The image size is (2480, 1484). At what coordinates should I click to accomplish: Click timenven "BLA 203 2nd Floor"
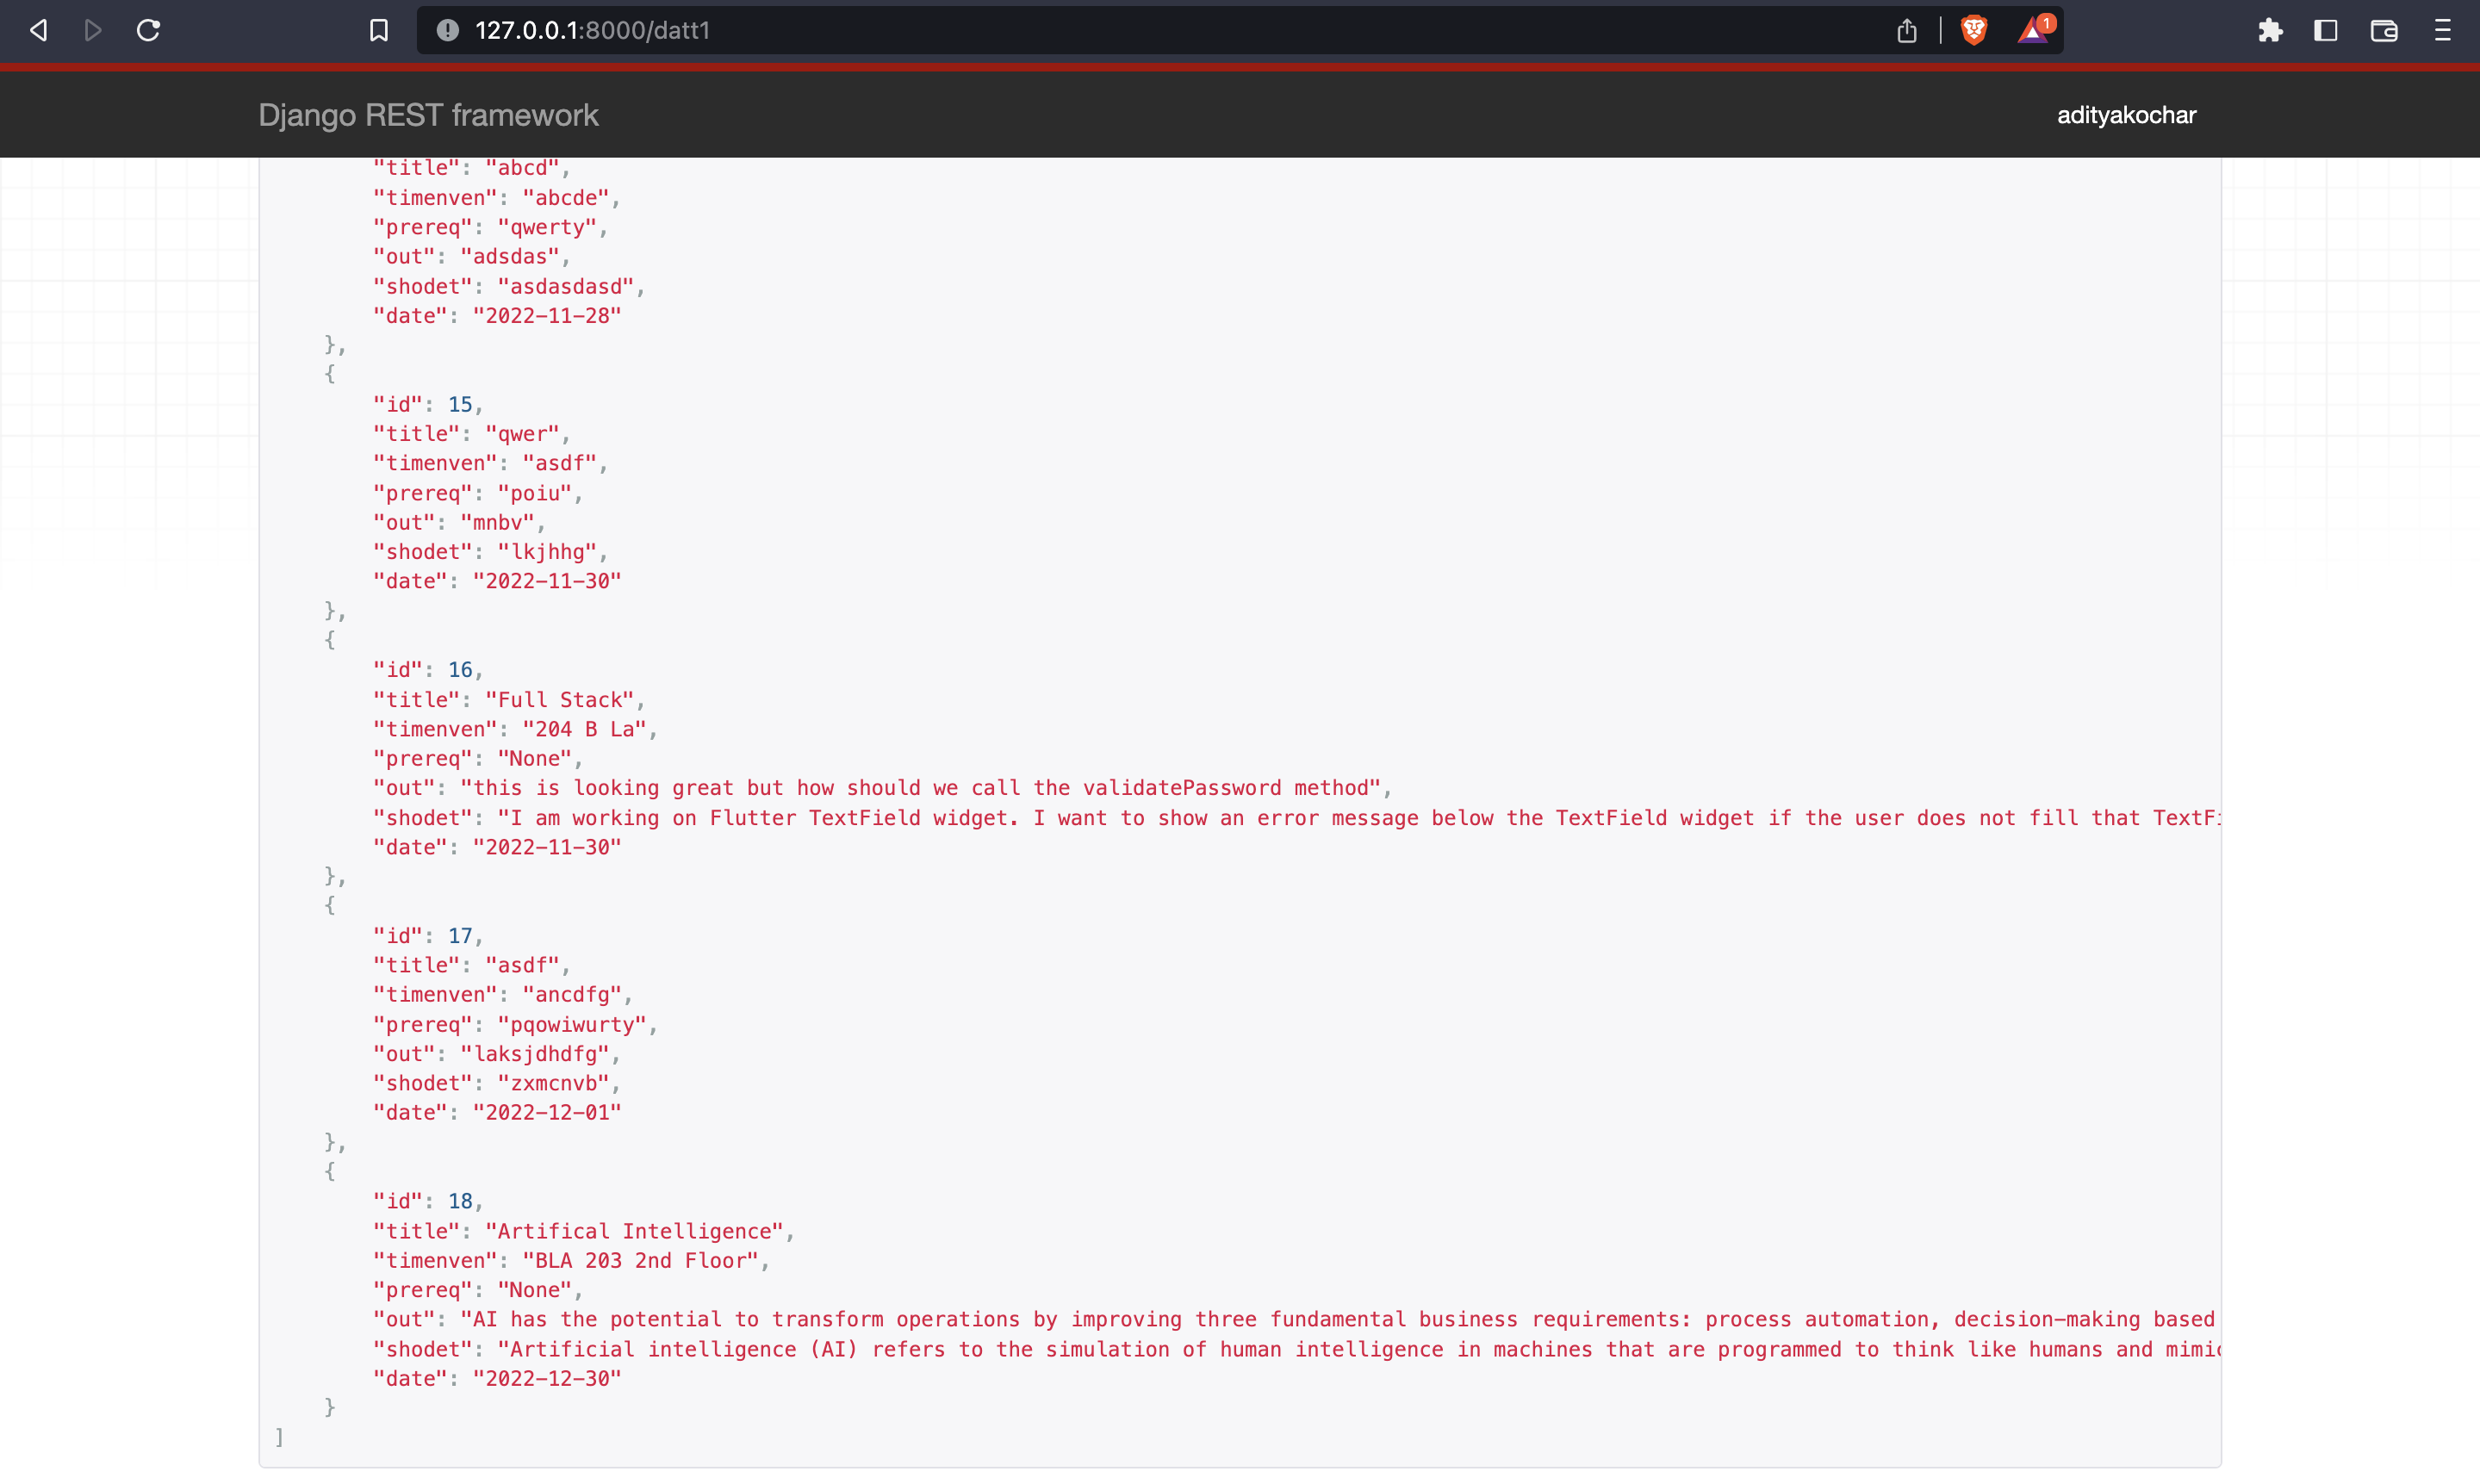click(641, 1260)
